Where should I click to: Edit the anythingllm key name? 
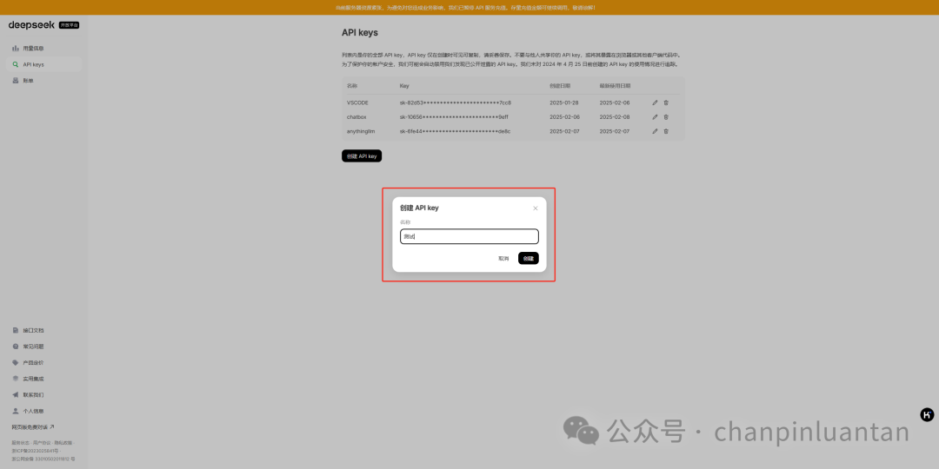tap(655, 131)
